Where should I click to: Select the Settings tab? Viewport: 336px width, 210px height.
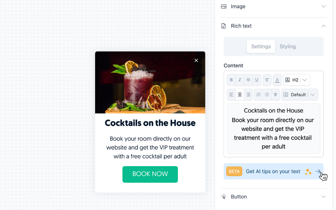click(x=261, y=46)
